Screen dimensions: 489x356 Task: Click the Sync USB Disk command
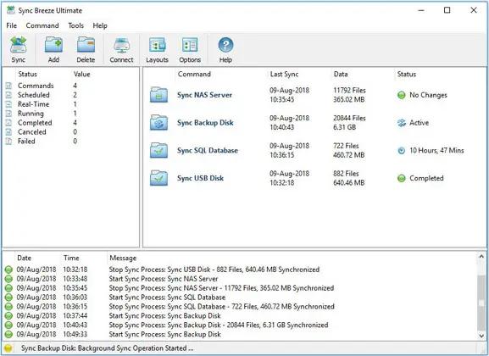200,178
